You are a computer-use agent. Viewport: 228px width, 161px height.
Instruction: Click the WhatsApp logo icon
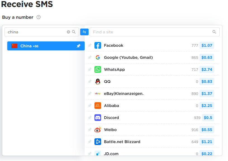pos(98,69)
